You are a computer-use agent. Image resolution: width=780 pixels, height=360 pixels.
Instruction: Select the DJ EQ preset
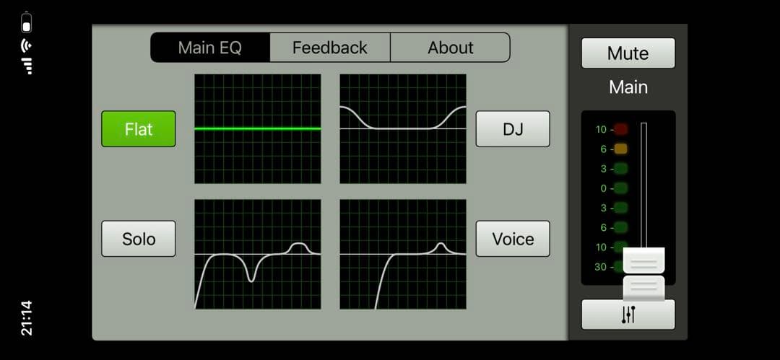(x=513, y=129)
